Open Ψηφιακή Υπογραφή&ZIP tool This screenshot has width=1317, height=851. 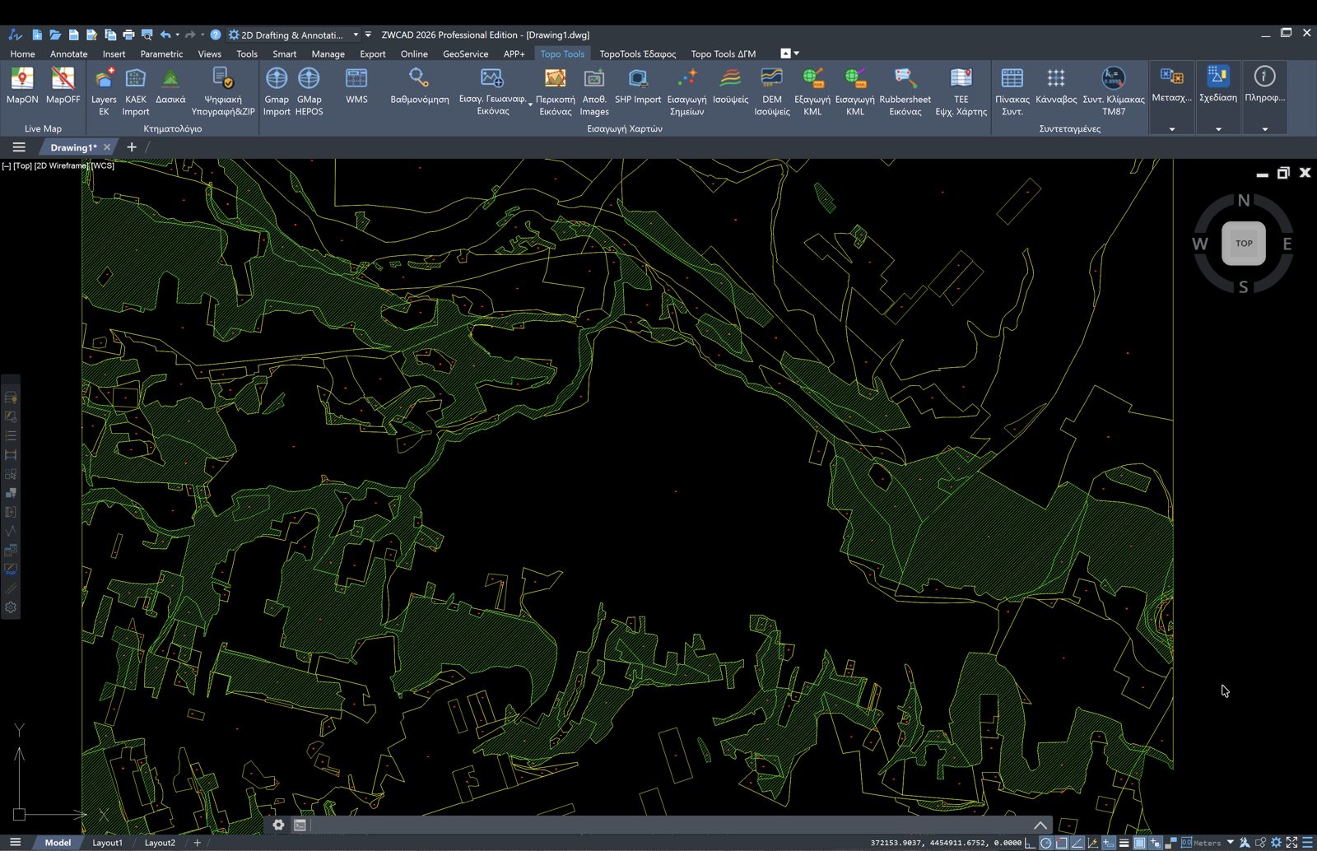pos(223,91)
